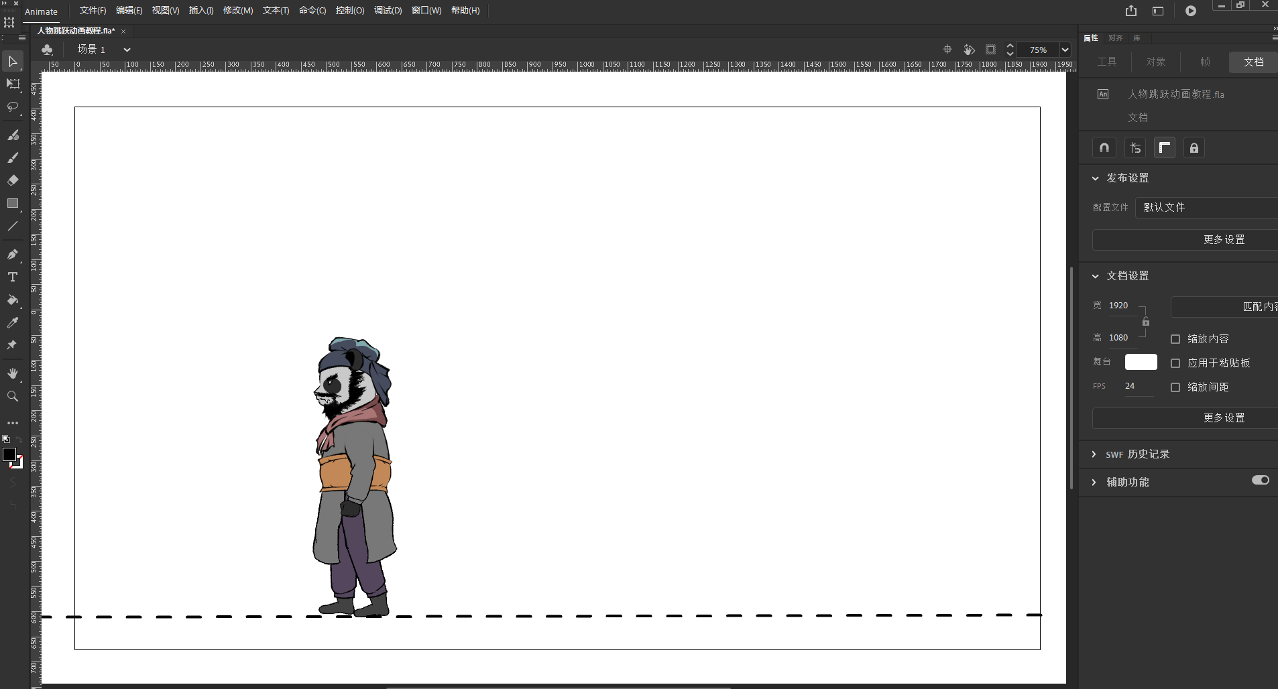Click 更多设置 under 文档设置
This screenshot has width=1278, height=689.
[x=1185, y=418]
